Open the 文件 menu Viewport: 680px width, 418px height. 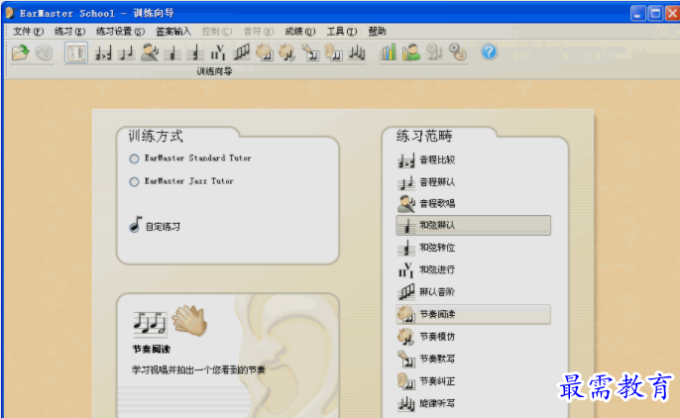coord(28,32)
